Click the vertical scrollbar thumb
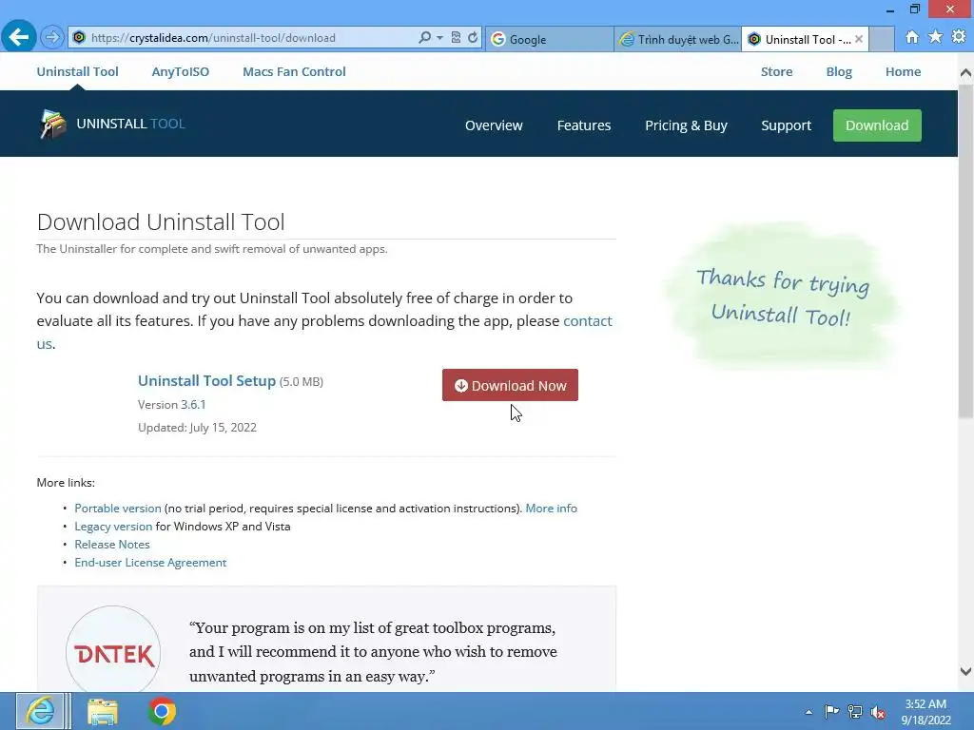974x730 pixels. [965, 251]
